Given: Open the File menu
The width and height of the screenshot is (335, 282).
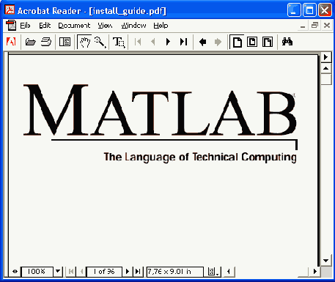Looking at the screenshot, I should coord(25,26).
